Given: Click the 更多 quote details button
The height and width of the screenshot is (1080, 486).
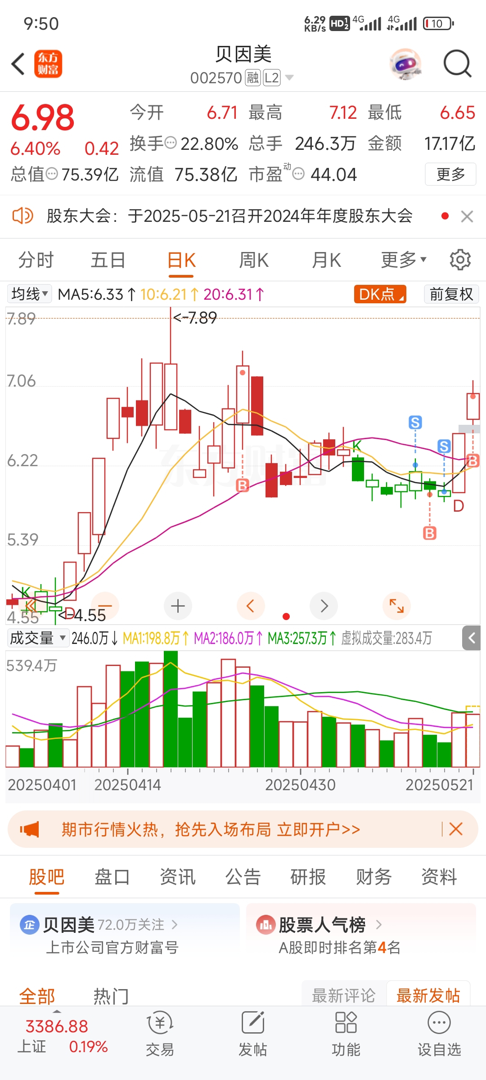Looking at the screenshot, I should click(x=450, y=174).
